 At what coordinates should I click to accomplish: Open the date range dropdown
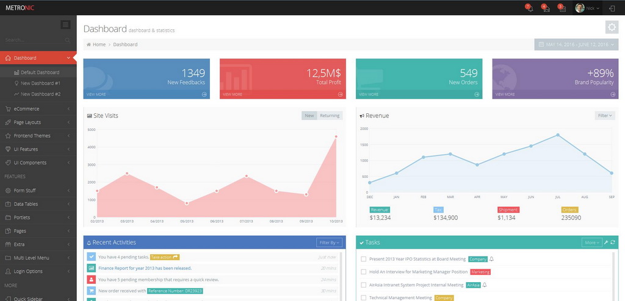[x=576, y=44]
